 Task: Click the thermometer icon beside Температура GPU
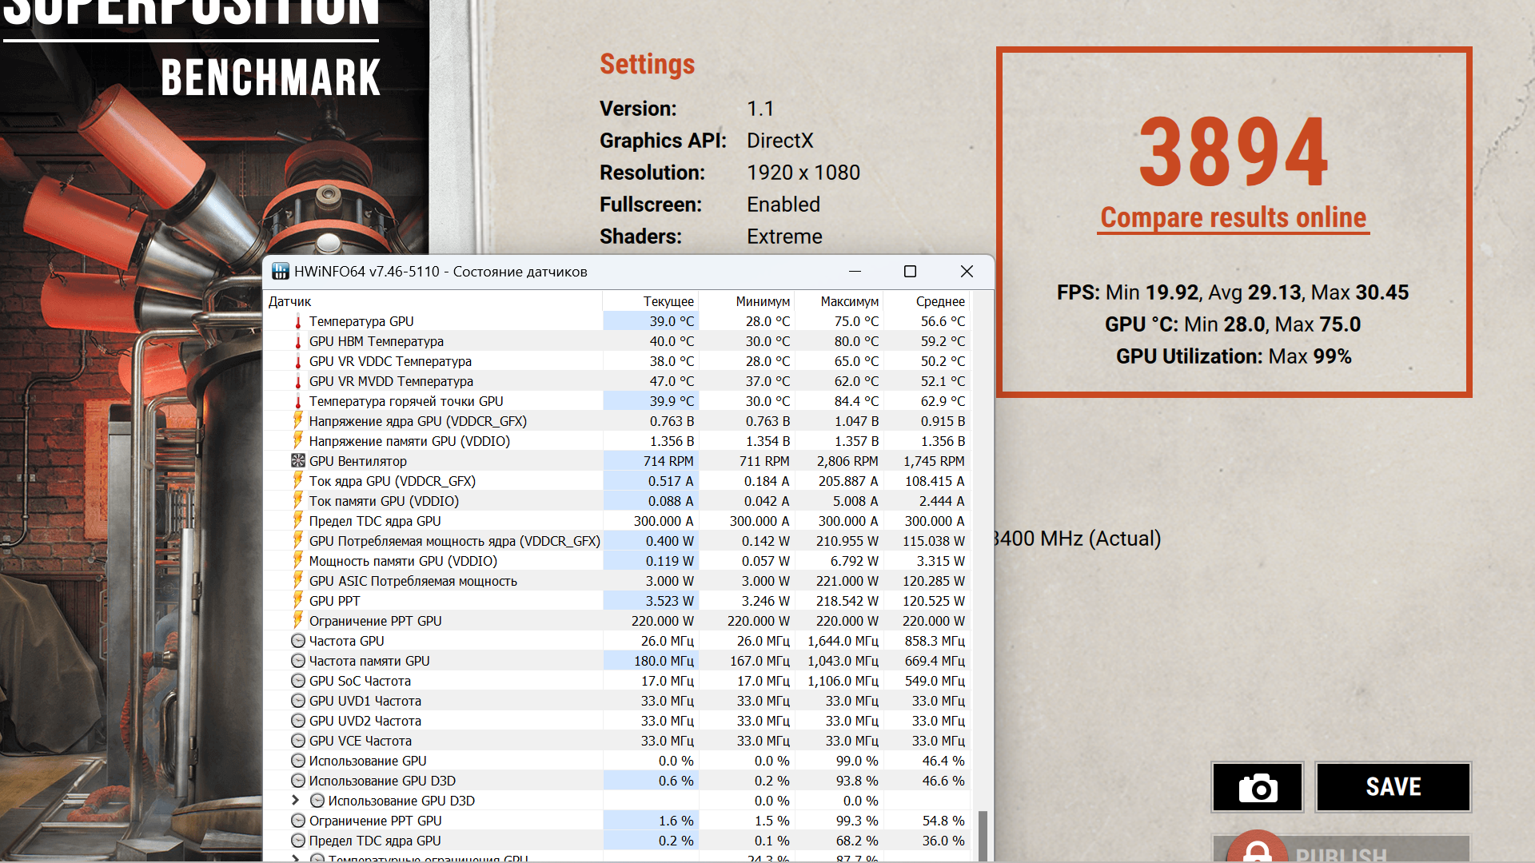pos(298,321)
